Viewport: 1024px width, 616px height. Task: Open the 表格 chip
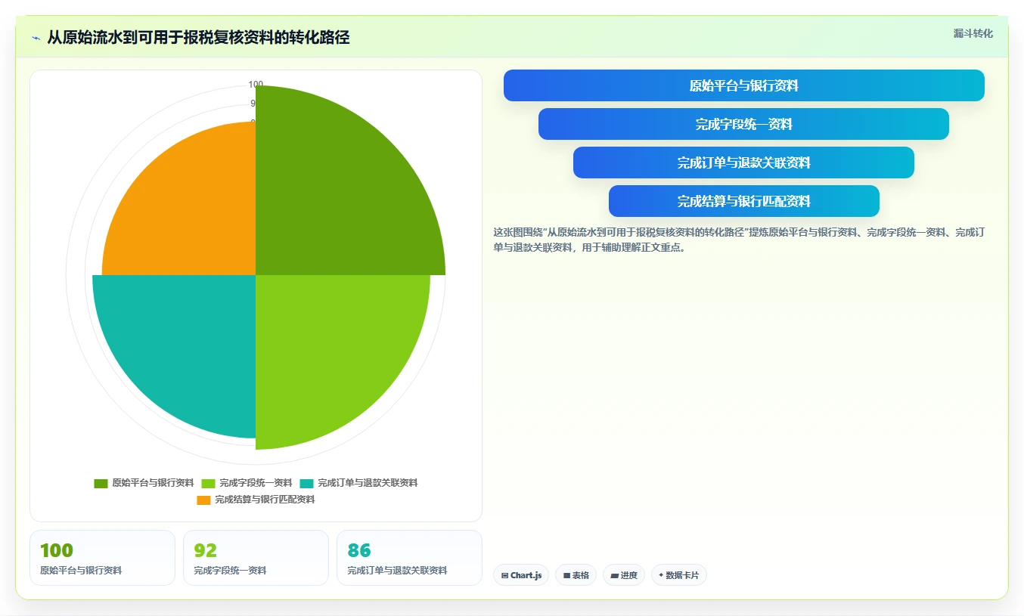tap(576, 575)
